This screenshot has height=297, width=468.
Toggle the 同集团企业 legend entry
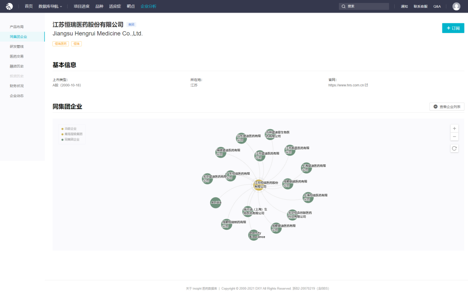(71, 140)
